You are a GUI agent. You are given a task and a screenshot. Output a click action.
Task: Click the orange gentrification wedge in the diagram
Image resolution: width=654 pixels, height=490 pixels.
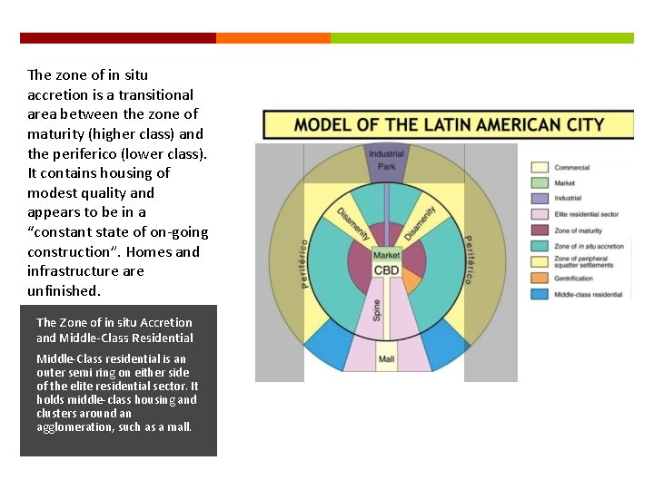point(410,280)
